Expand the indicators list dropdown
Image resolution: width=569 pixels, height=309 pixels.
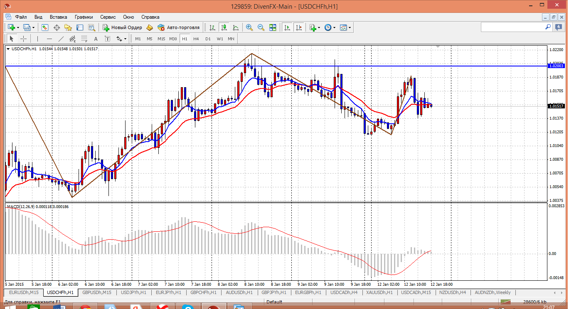pyautogui.click(x=319, y=27)
